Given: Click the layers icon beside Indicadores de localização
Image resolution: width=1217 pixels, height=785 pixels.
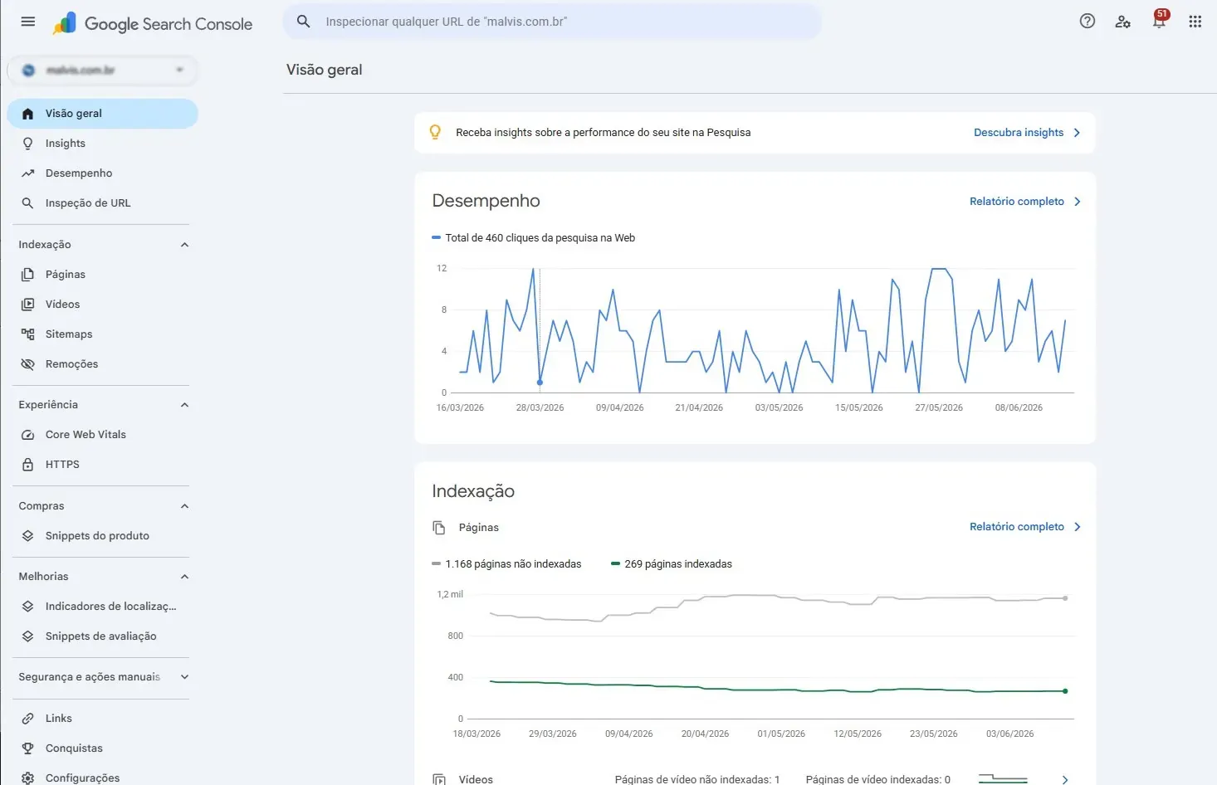Looking at the screenshot, I should click(x=27, y=607).
